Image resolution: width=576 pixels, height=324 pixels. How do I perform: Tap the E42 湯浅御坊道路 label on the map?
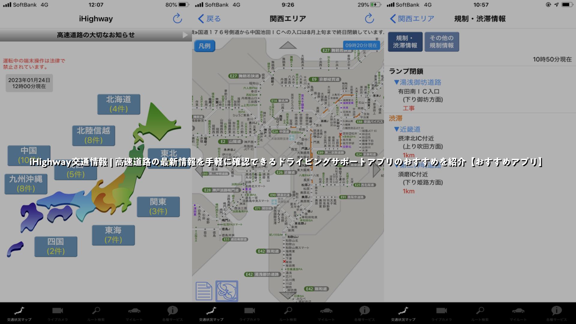[262, 274]
